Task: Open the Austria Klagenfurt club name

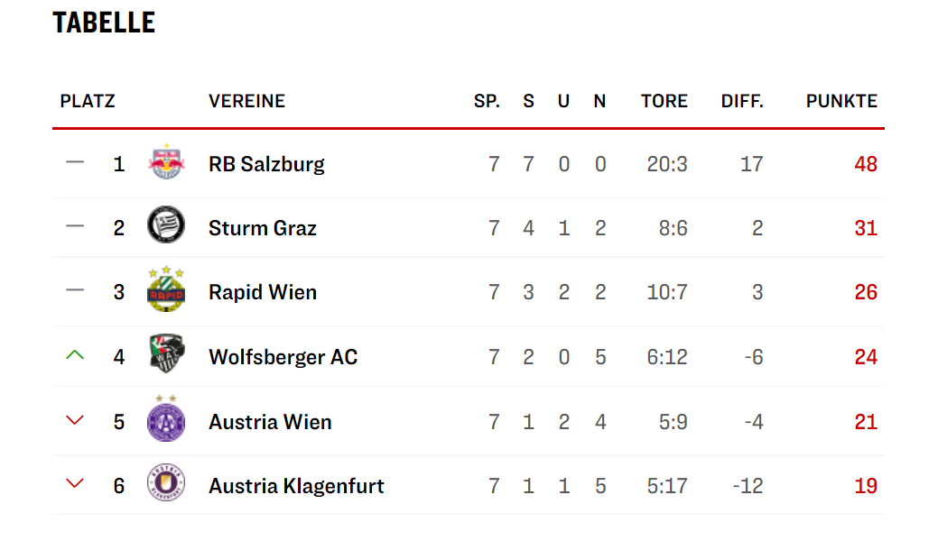Action: [x=296, y=486]
